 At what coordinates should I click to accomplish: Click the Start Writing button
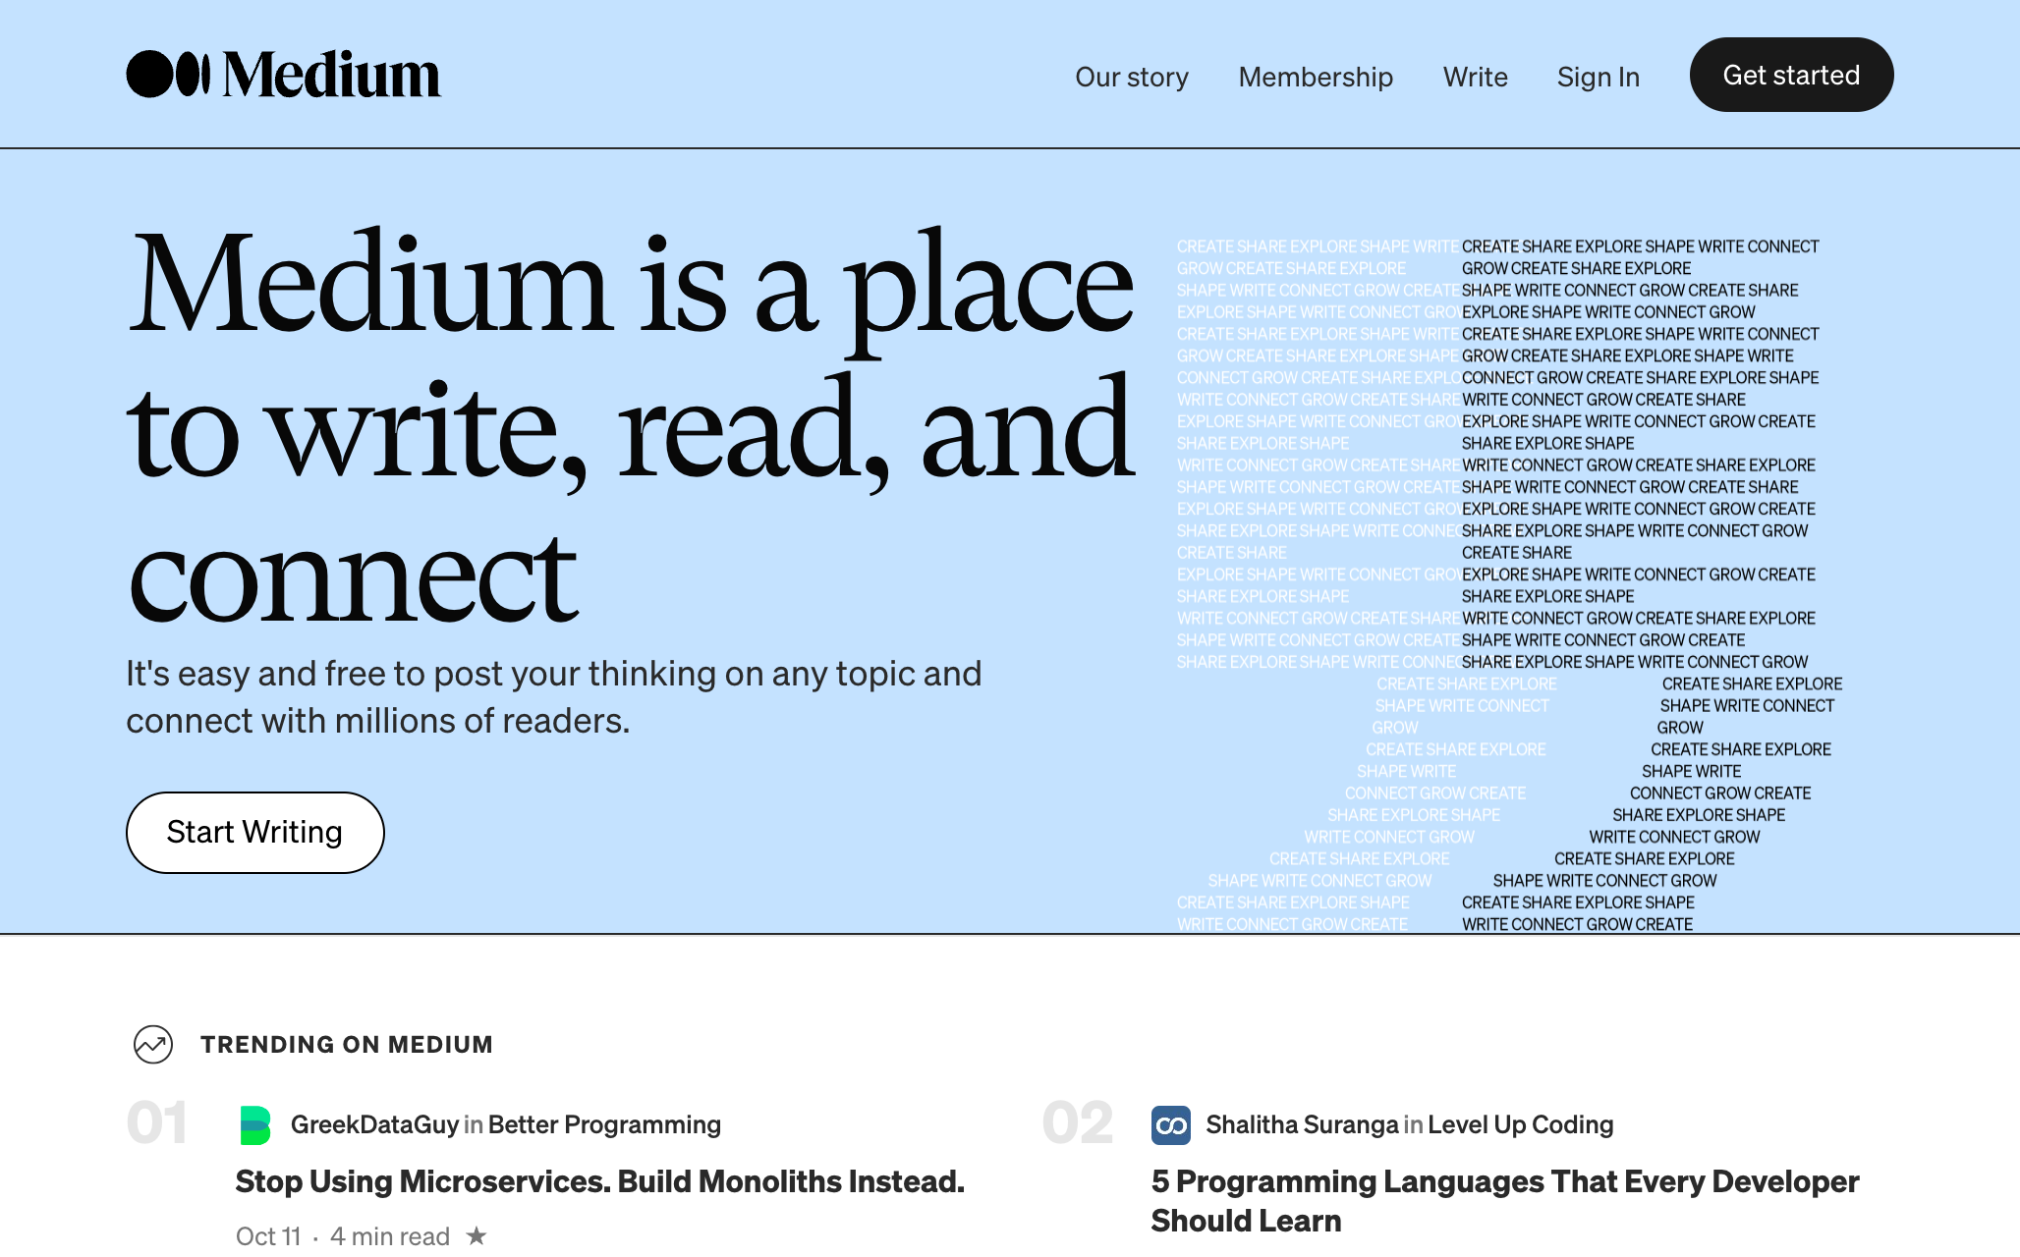254,833
